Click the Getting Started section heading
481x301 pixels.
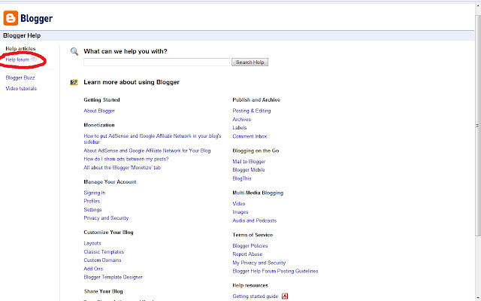[101, 100]
